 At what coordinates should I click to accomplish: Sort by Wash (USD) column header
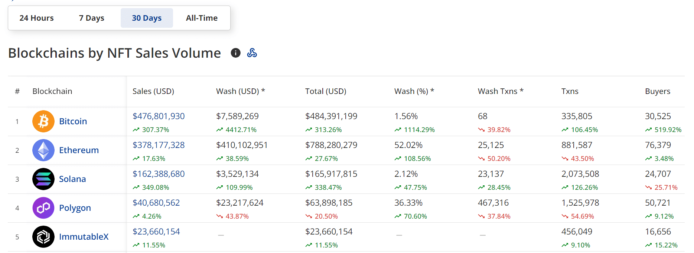240,91
